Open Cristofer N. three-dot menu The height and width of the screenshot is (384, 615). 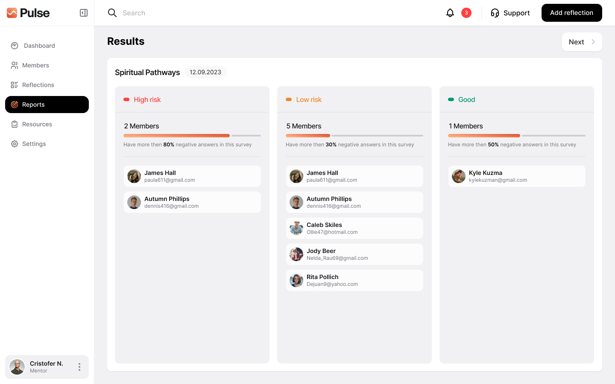point(79,367)
